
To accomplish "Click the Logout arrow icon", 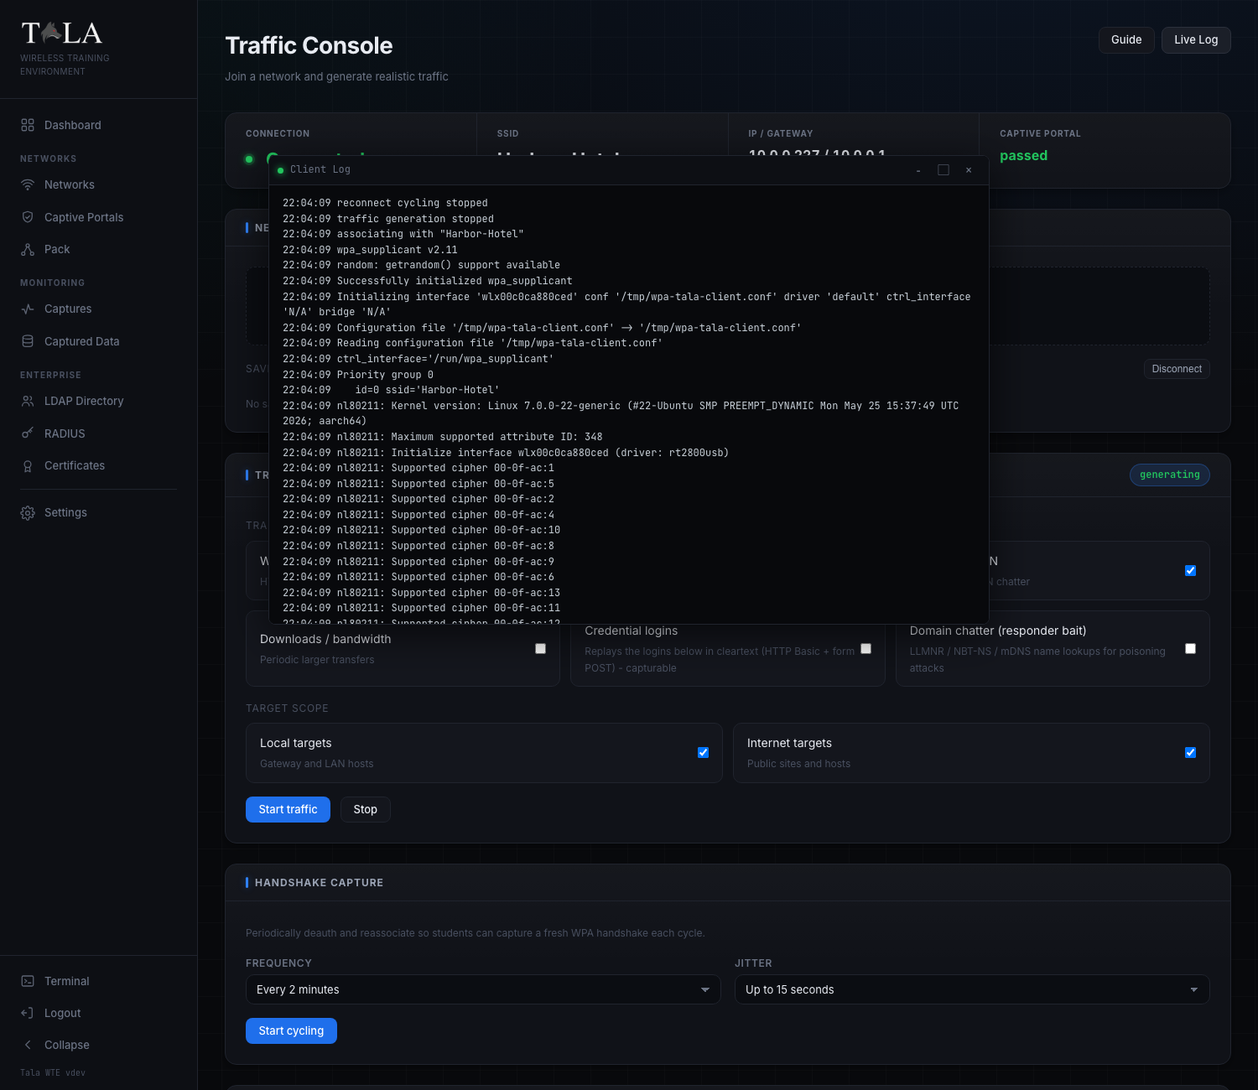I will click(x=28, y=1013).
